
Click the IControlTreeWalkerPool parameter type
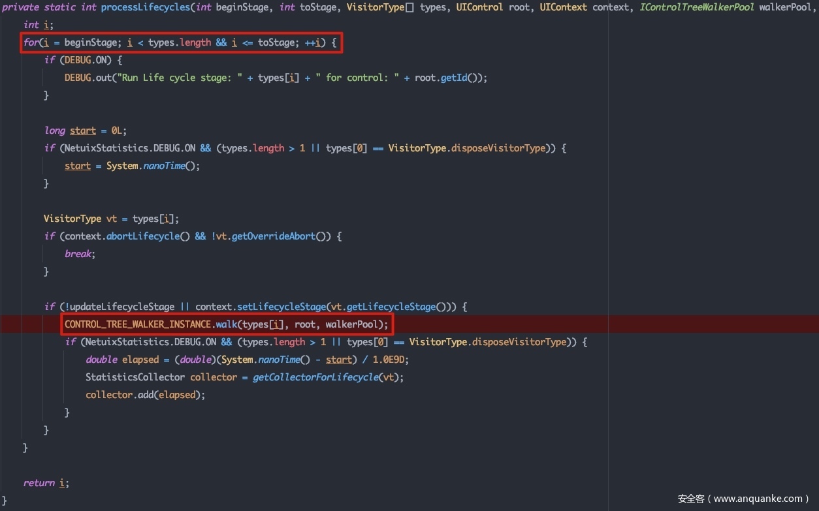(698, 7)
